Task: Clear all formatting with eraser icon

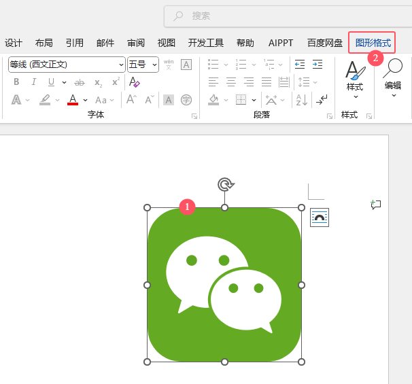Action: [134, 82]
